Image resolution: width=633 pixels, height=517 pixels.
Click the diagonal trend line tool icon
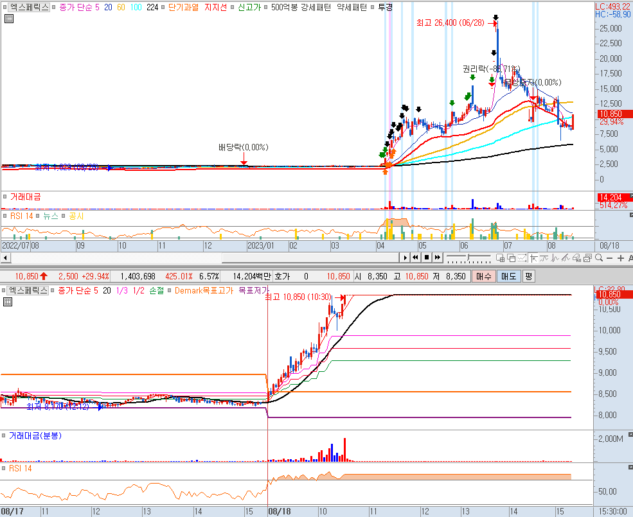pos(566,258)
